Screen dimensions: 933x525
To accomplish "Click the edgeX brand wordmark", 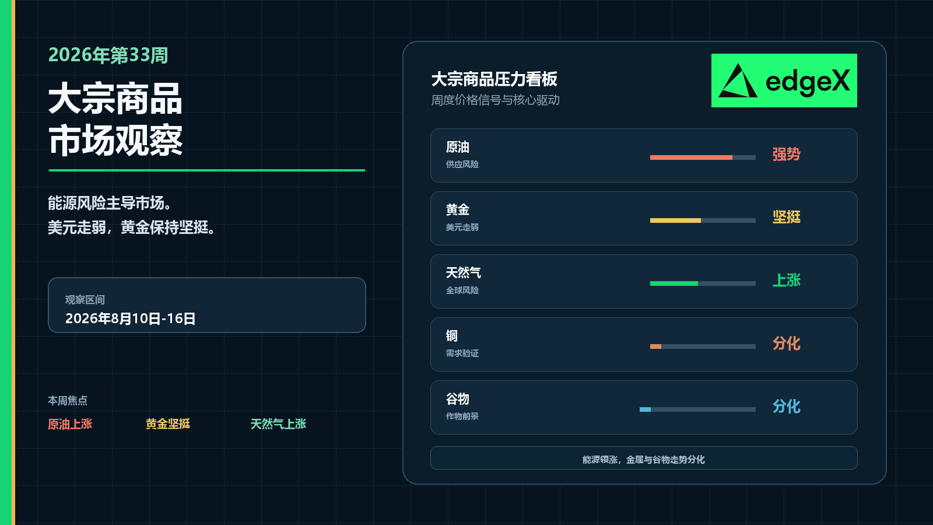I will [x=808, y=82].
